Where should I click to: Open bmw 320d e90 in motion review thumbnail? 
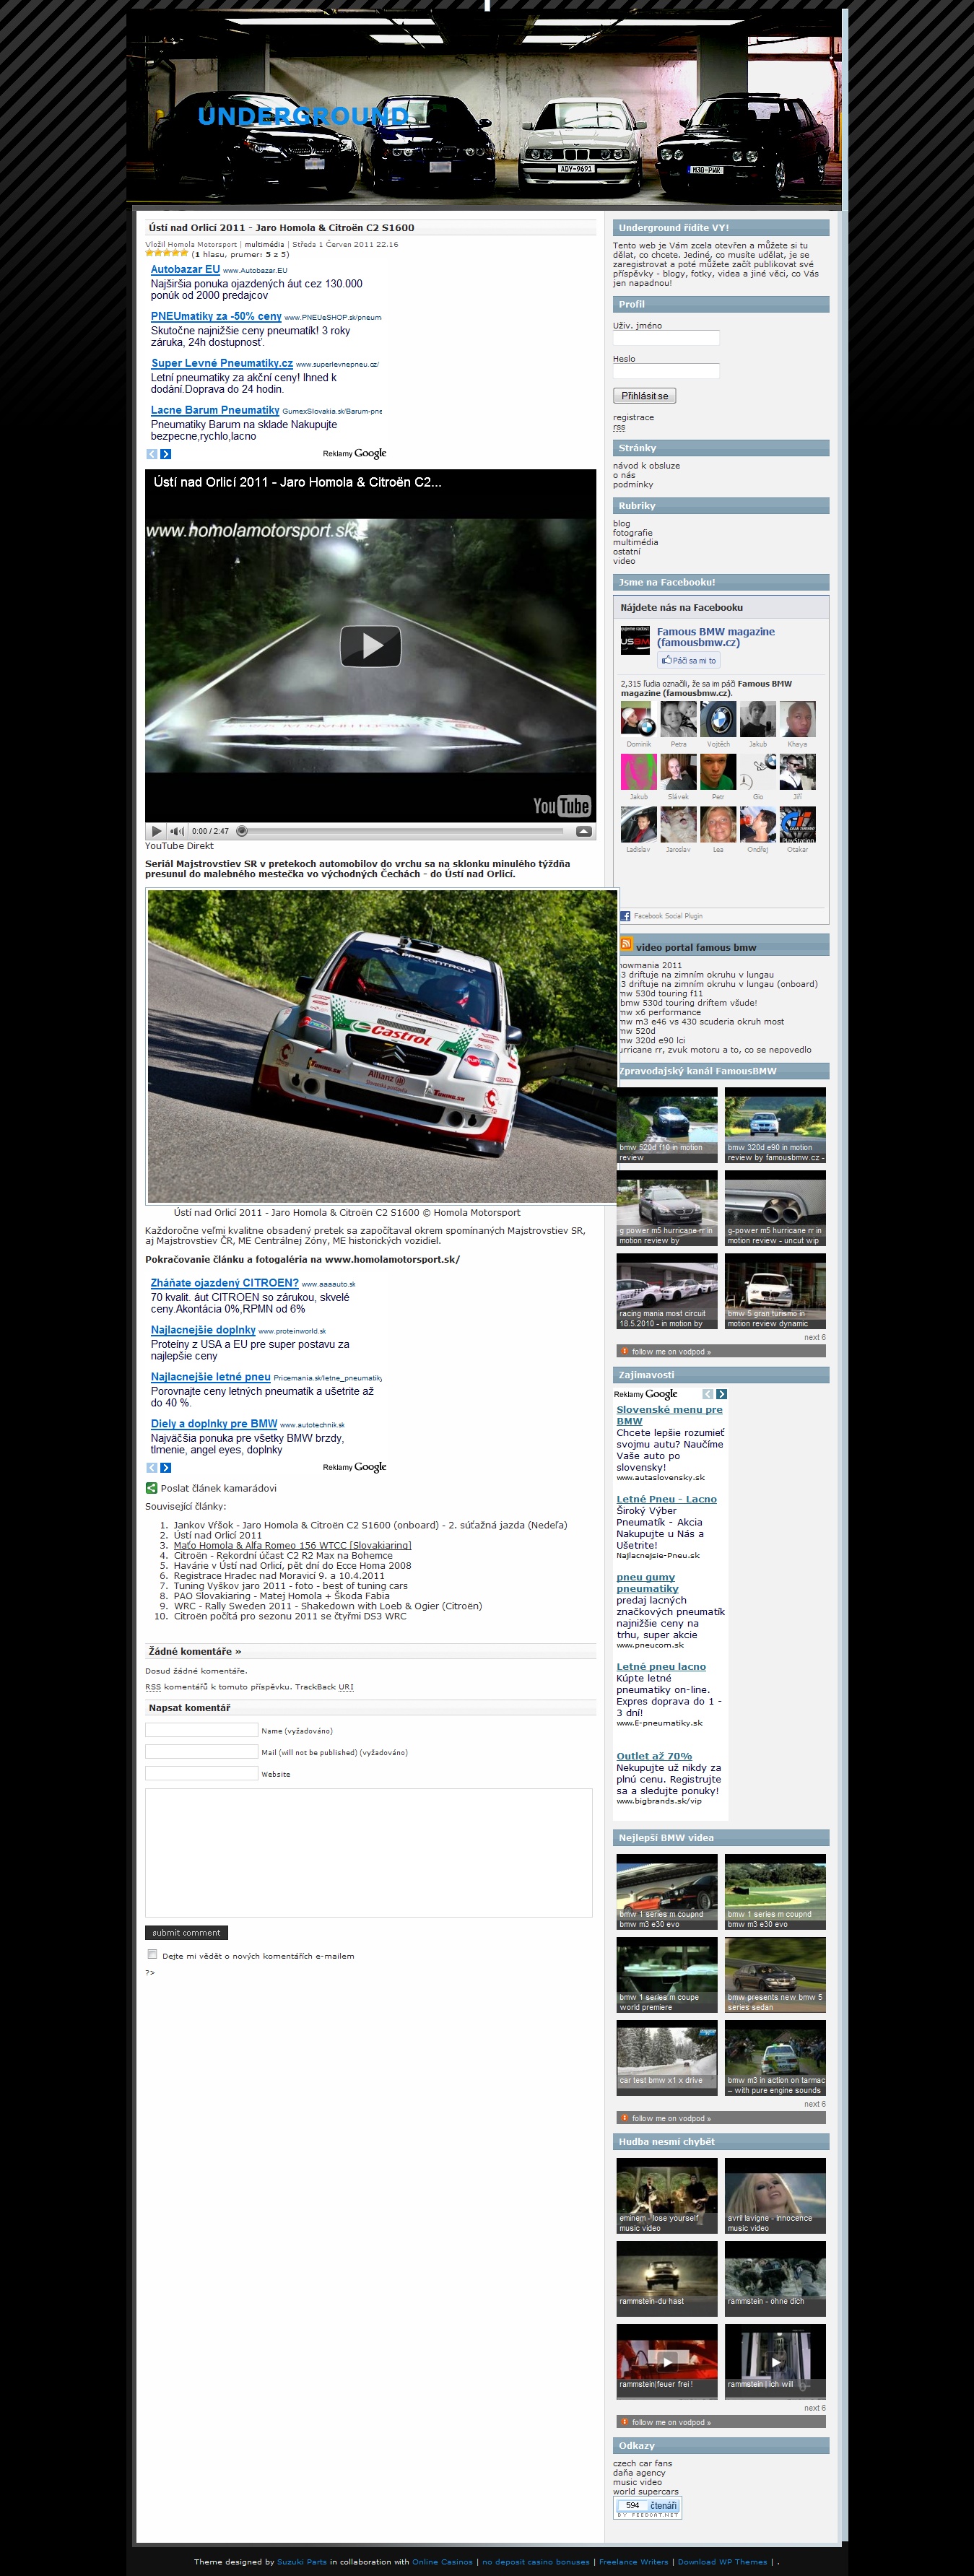[x=775, y=1125]
